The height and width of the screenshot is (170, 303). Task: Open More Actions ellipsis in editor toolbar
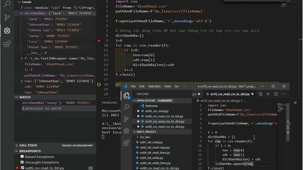[283, 94]
